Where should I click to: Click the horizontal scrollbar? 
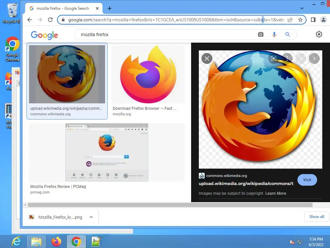[x=170, y=205]
